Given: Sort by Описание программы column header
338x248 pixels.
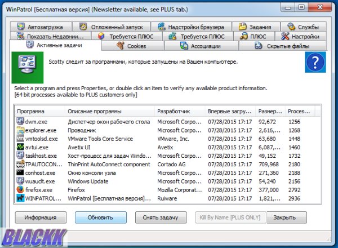Looking at the screenshot, I should coord(109,111).
